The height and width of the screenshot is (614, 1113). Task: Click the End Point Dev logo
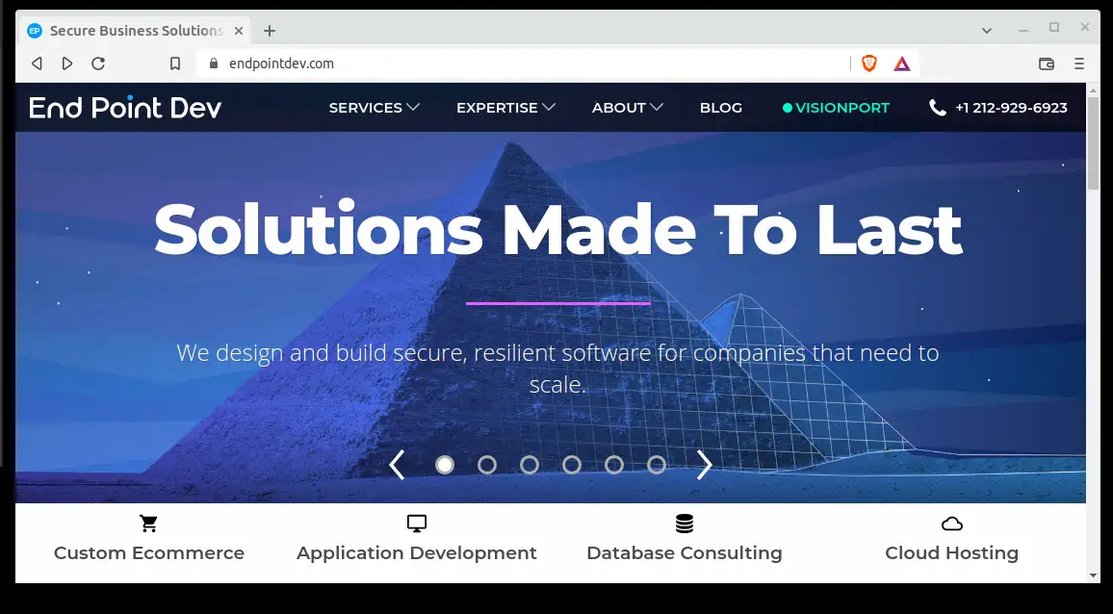[125, 107]
